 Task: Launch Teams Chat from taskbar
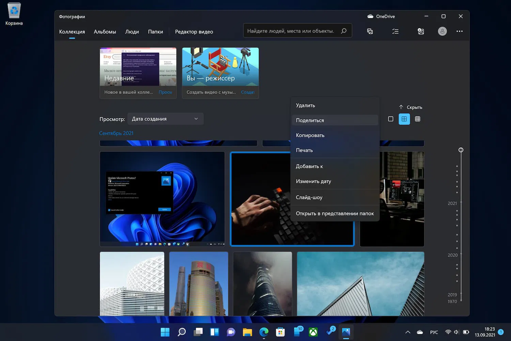click(231, 332)
